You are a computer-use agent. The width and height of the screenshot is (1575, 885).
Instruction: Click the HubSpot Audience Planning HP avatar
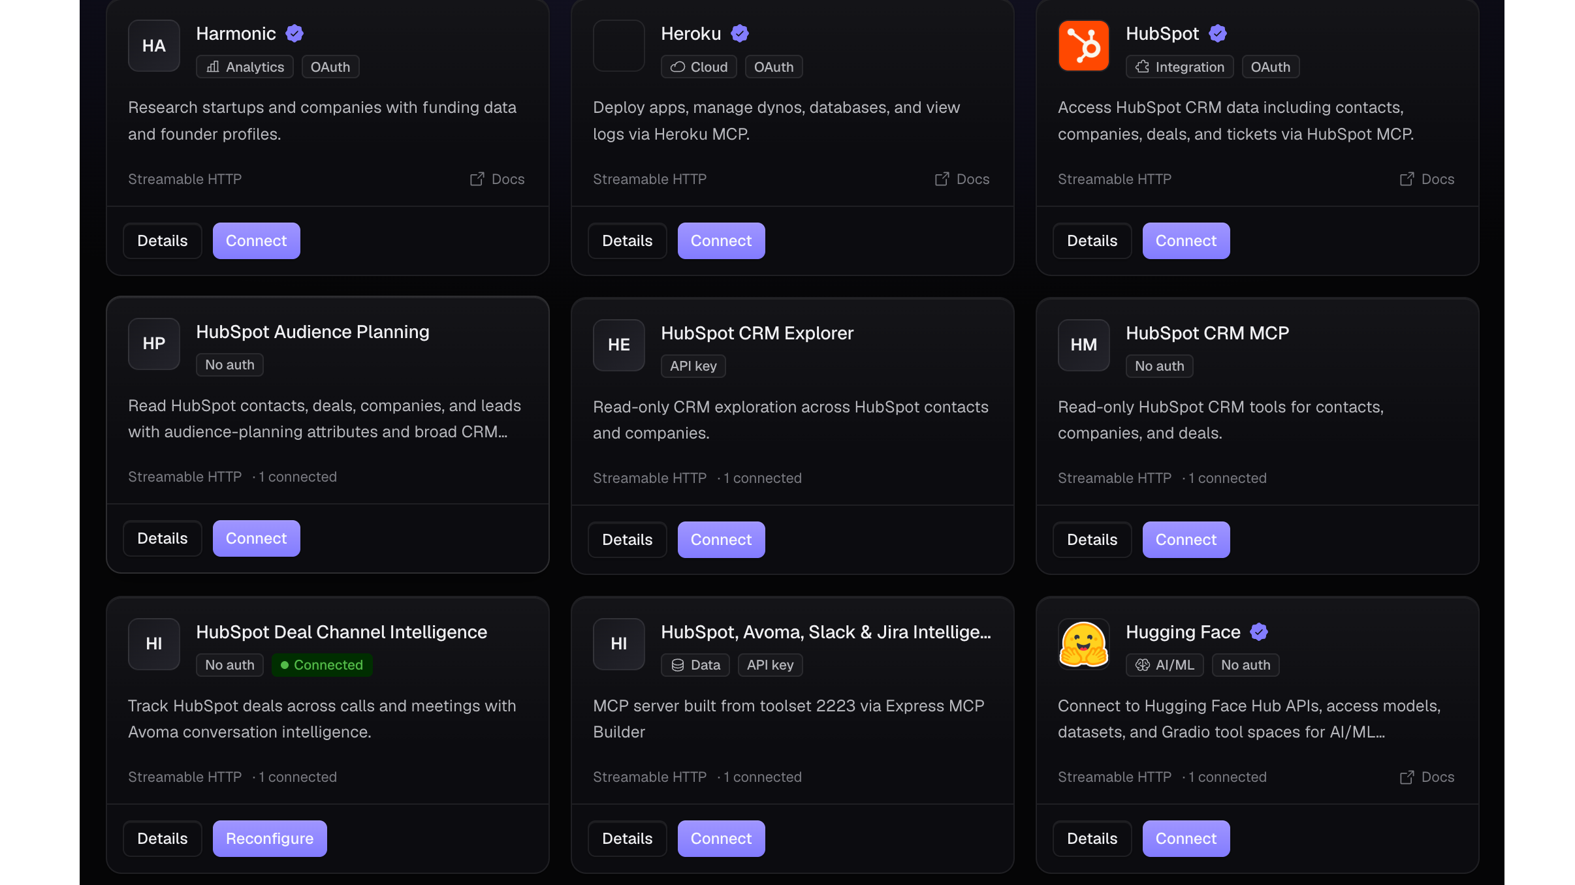[154, 344]
